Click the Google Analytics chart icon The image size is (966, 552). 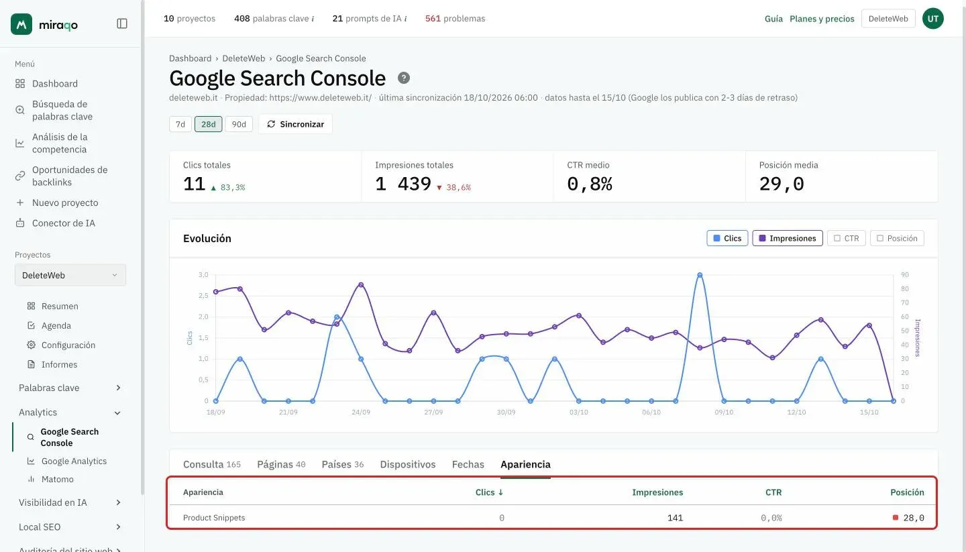pyautogui.click(x=31, y=461)
